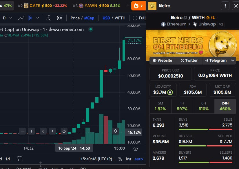
Task: Shift chart left with arrow button
Action: (43, 131)
